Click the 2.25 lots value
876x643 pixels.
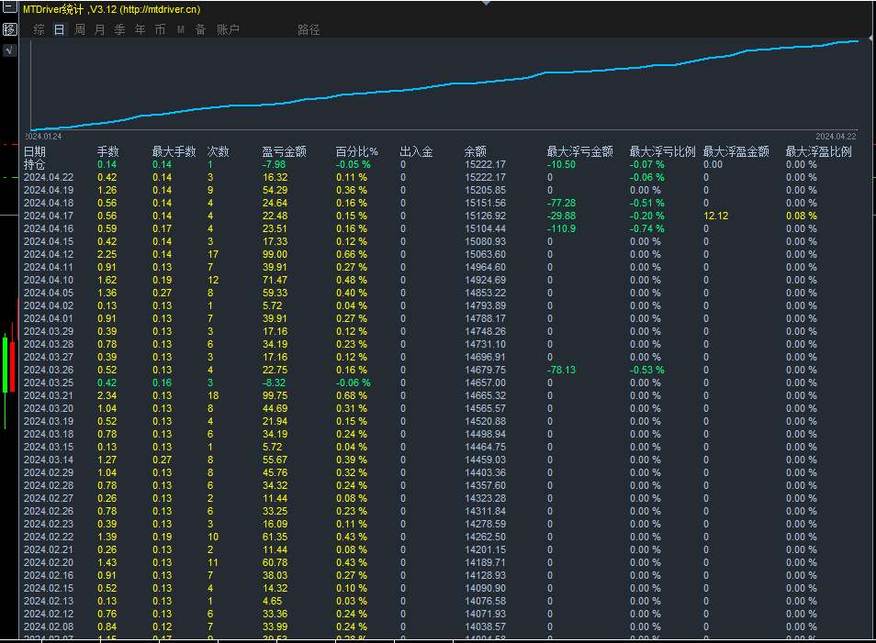107,254
